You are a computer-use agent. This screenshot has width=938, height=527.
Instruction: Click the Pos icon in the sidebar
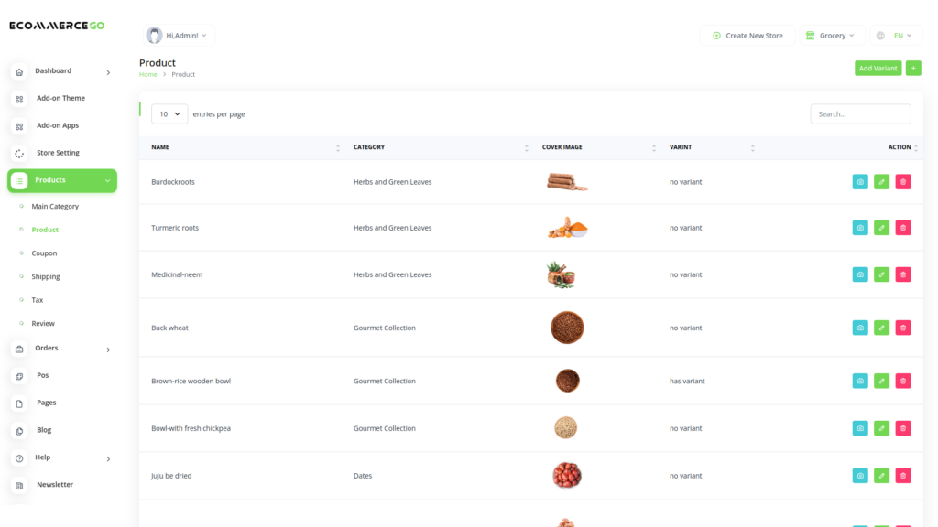[18, 375]
